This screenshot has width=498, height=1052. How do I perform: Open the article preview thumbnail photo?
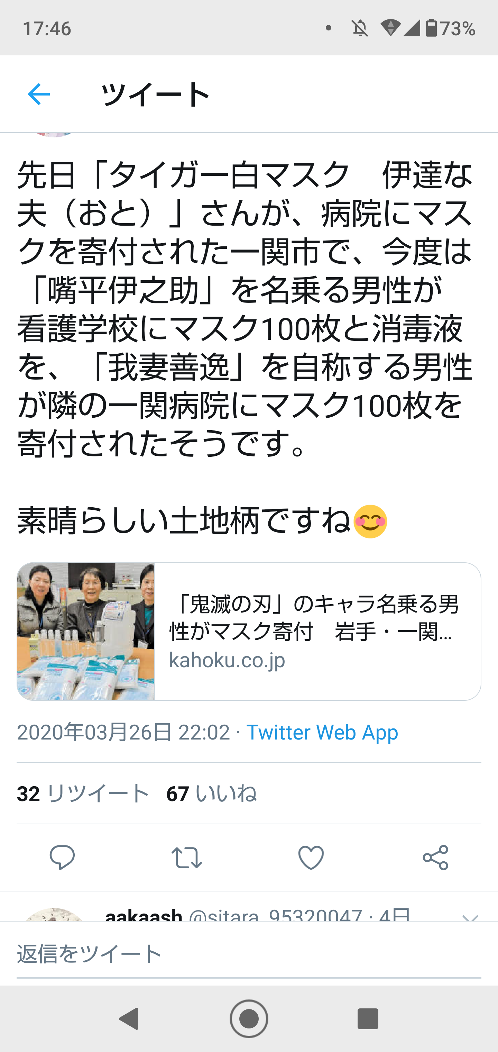86,631
